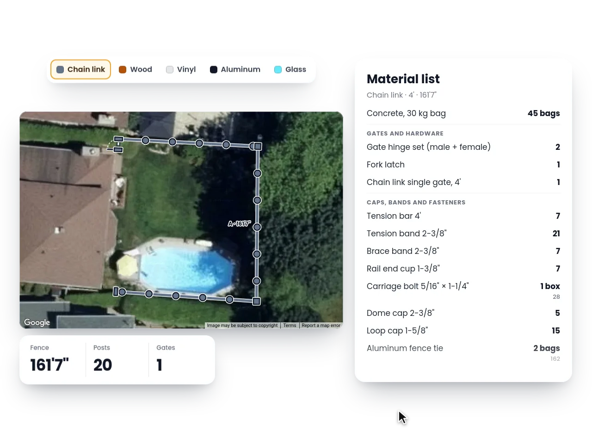Click the Tension bar 4' row
Viewport: 592px width, 444px height.
463,216
